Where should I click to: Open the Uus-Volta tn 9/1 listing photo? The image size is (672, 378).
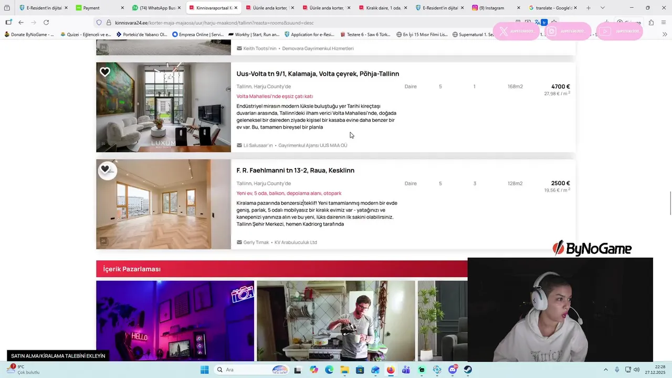tap(163, 107)
